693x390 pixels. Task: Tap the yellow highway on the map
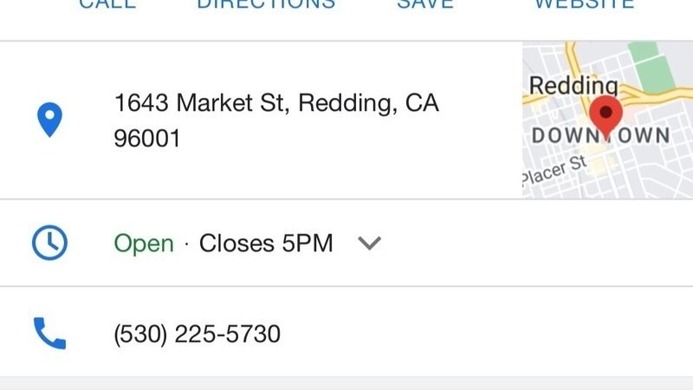tap(658, 89)
